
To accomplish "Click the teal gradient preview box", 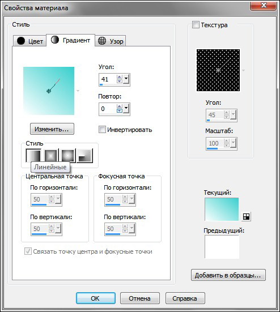I will (49, 91).
